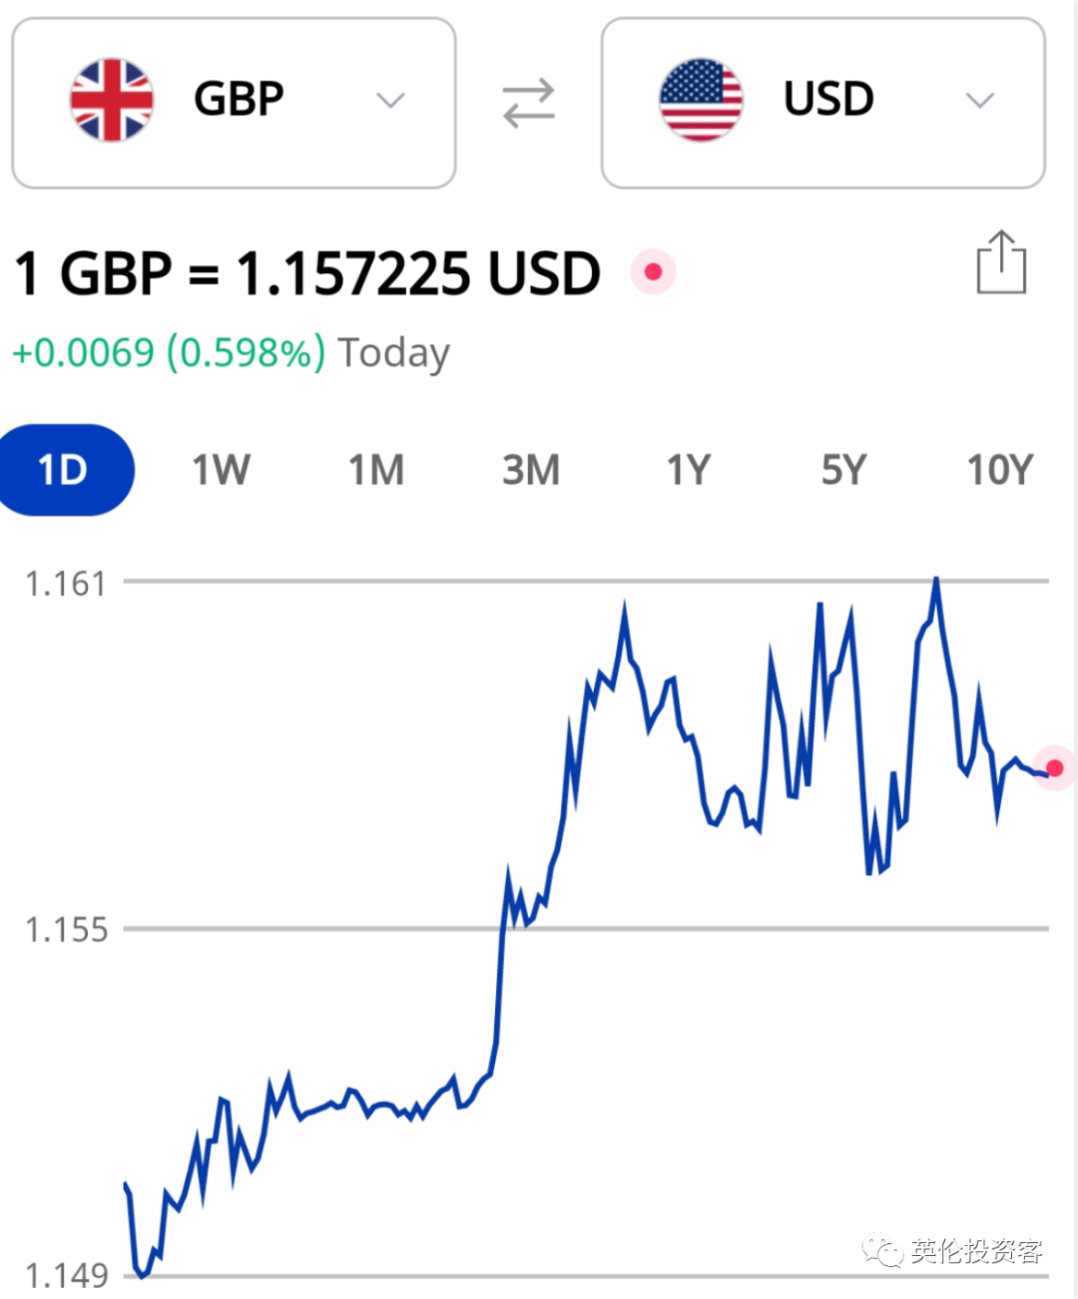Image resolution: width=1078 pixels, height=1299 pixels.
Task: Tap the current price marker on chart
Action: click(x=1054, y=767)
